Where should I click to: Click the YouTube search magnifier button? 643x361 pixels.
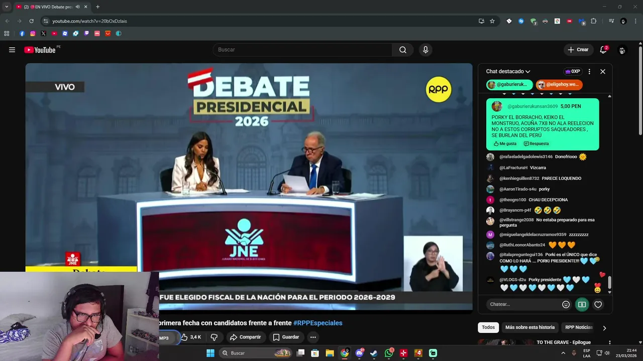[403, 50]
